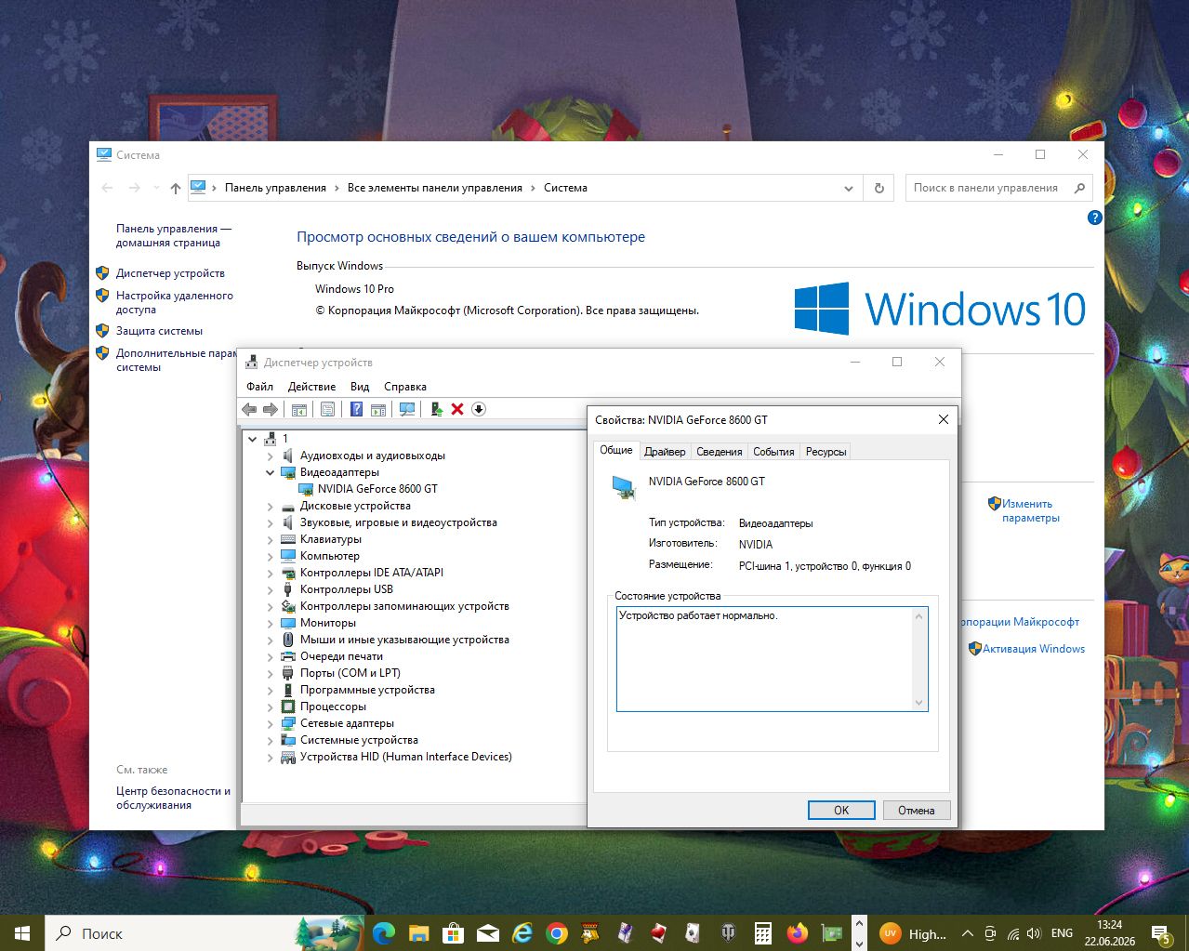Expand the Процессоры category
The height and width of the screenshot is (951, 1189).
(271, 707)
